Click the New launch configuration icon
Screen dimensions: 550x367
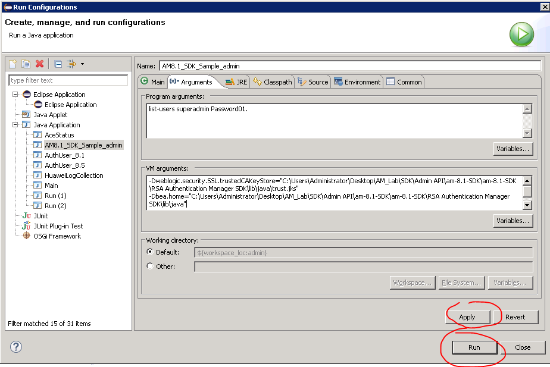tap(12, 64)
